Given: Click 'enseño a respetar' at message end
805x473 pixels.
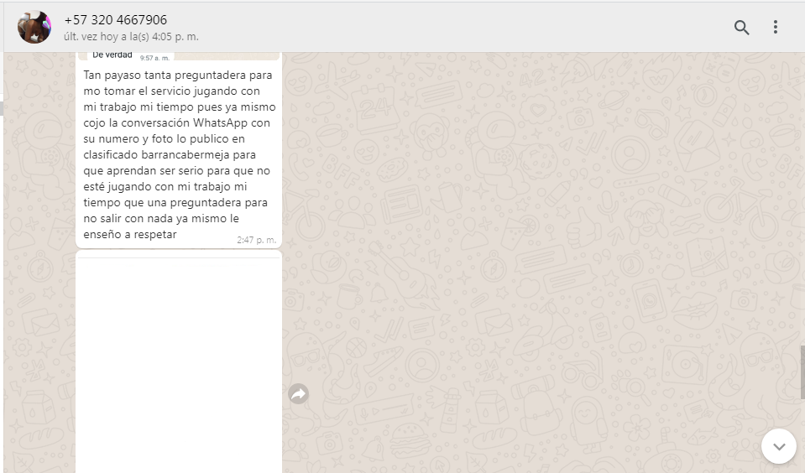Looking at the screenshot, I should [130, 235].
